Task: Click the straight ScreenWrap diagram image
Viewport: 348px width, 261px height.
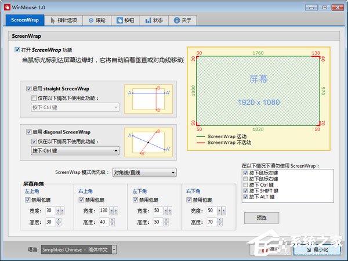Action: point(148,99)
